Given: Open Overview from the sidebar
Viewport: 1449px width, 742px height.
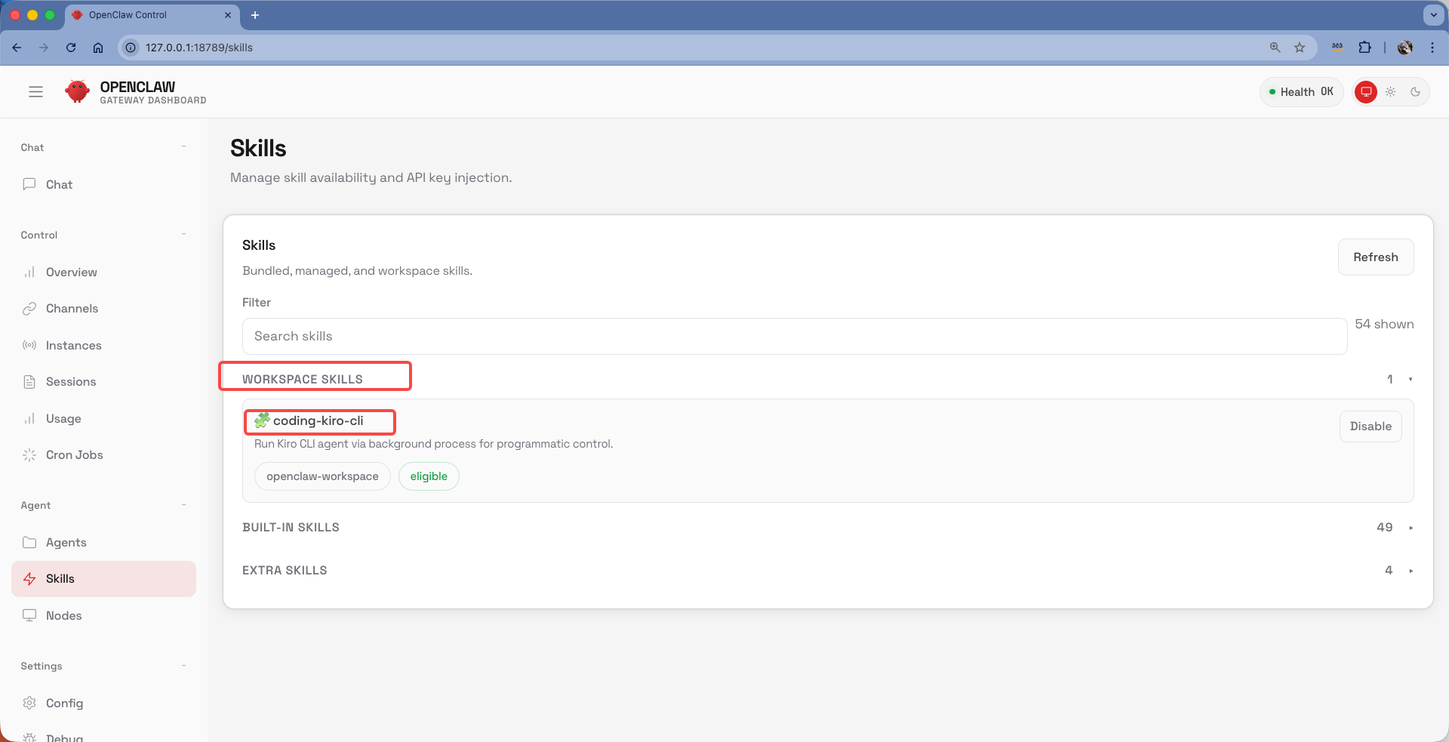Looking at the screenshot, I should click(71, 272).
